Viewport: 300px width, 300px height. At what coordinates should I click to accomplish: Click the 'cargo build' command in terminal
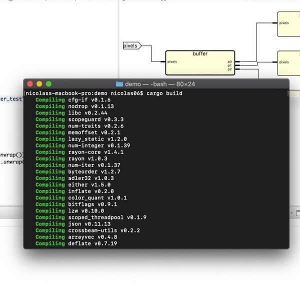coord(164,93)
